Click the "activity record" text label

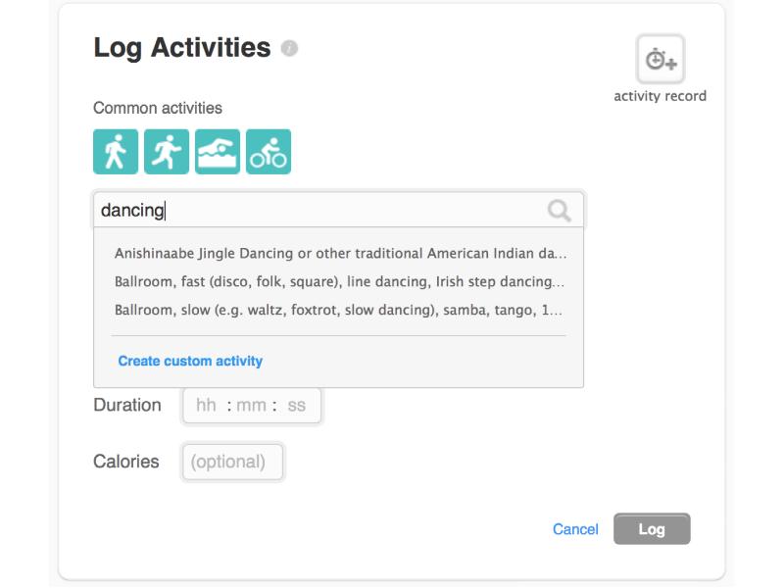[660, 96]
